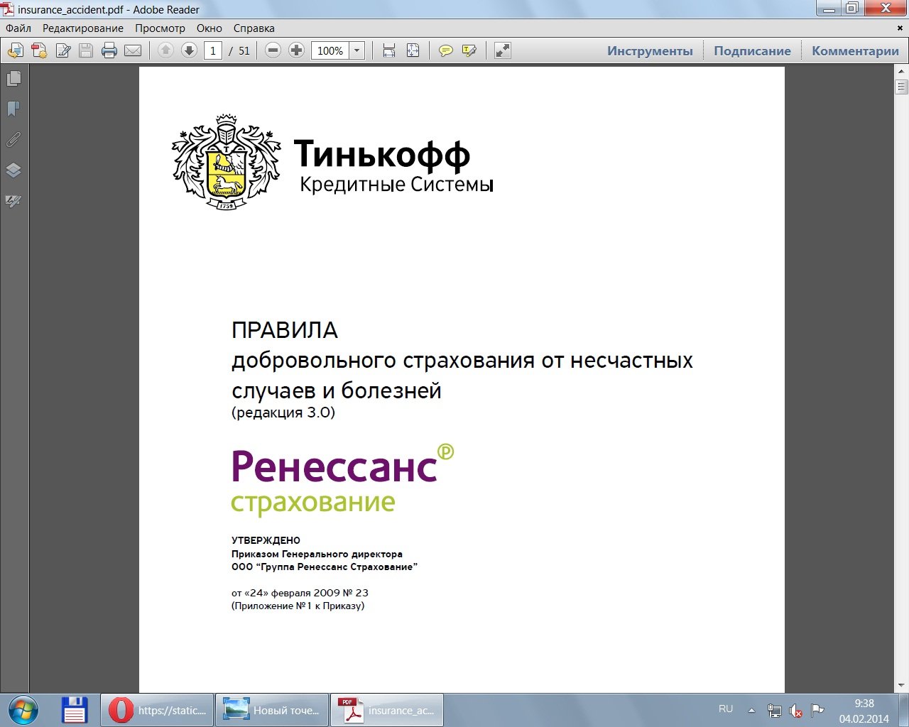Image resolution: width=909 pixels, height=727 pixels.
Task: Zoom out with the minus button
Action: pyautogui.click(x=273, y=50)
